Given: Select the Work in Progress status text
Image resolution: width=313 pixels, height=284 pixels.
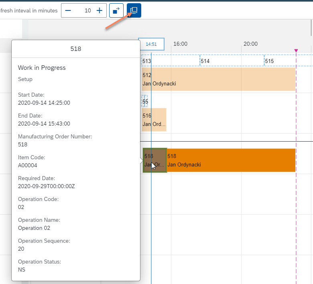Looking at the screenshot, I should click(x=42, y=68).
